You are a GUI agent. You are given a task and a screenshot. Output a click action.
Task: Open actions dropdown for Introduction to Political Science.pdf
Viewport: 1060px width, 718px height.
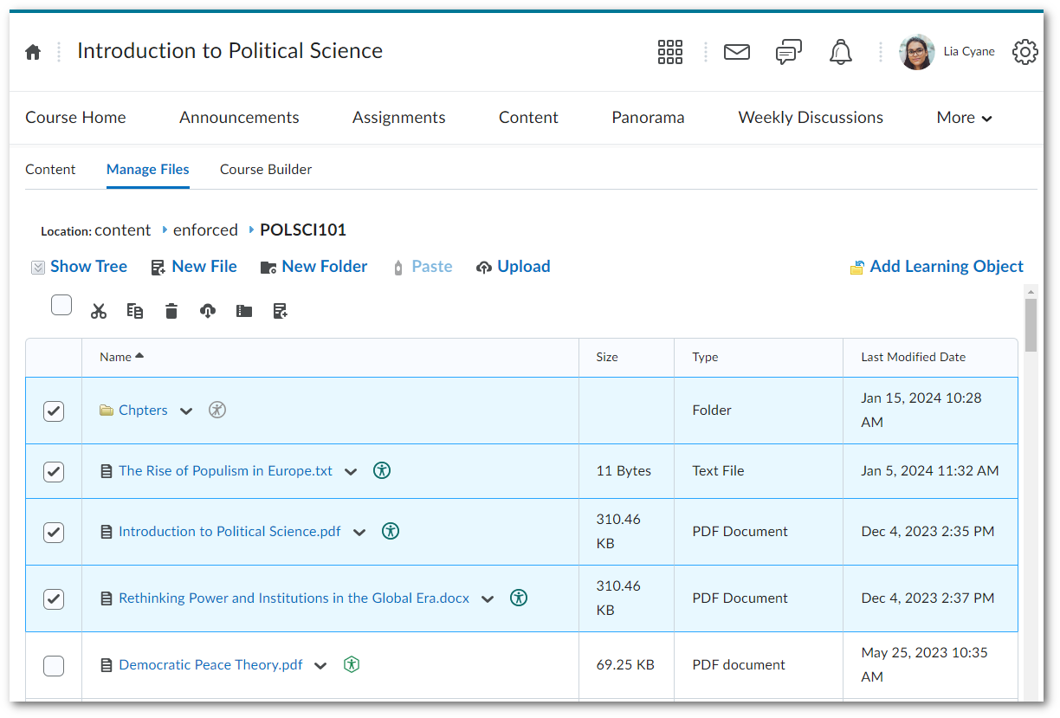pos(359,533)
